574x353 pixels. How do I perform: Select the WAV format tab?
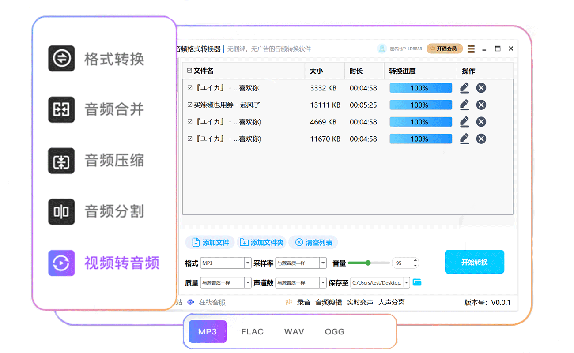(294, 332)
